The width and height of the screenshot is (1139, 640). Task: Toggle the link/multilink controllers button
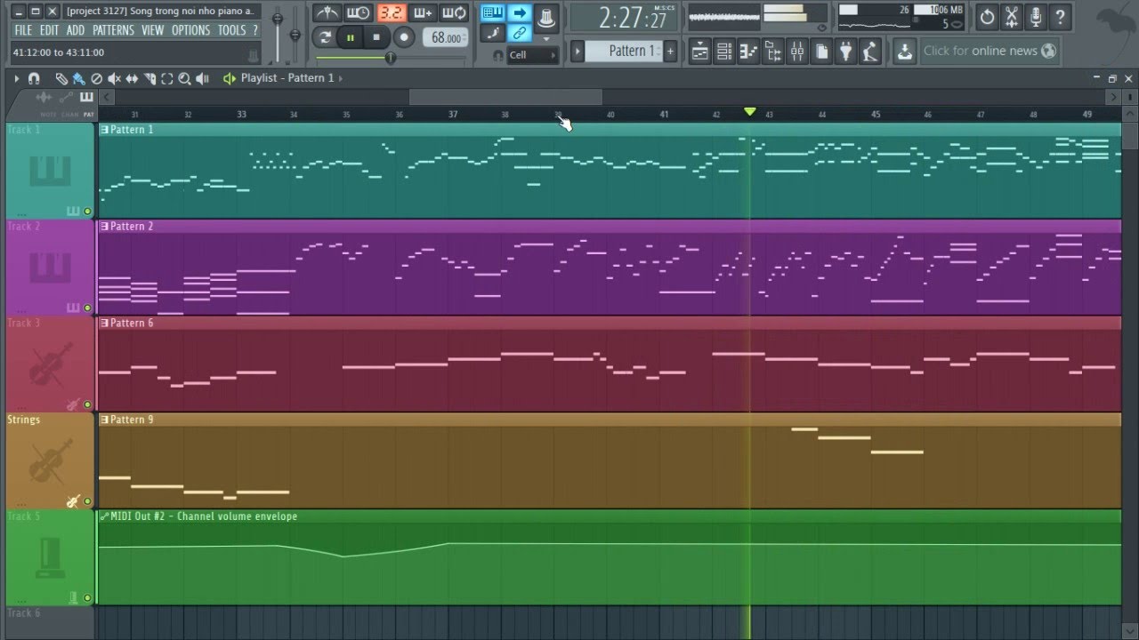(x=520, y=33)
